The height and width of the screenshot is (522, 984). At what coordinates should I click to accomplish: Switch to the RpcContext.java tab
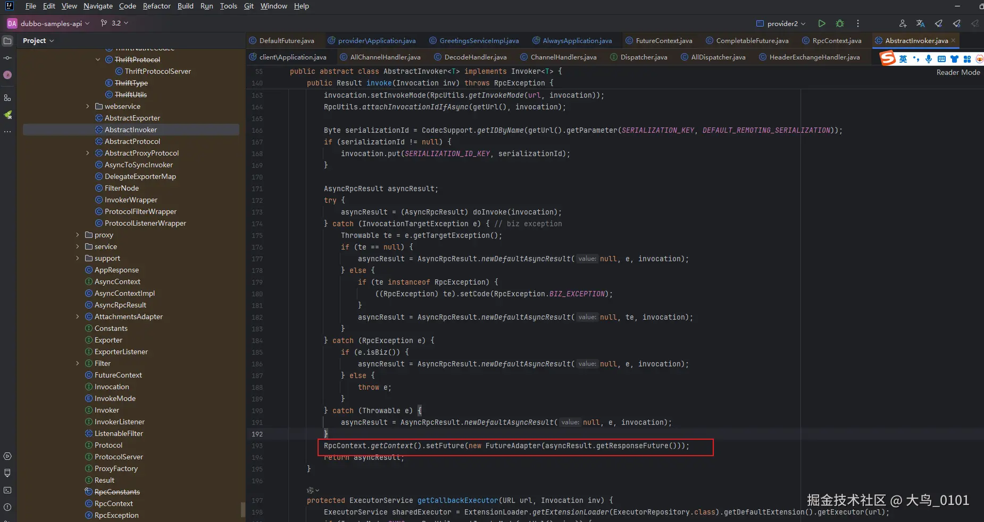coord(832,41)
